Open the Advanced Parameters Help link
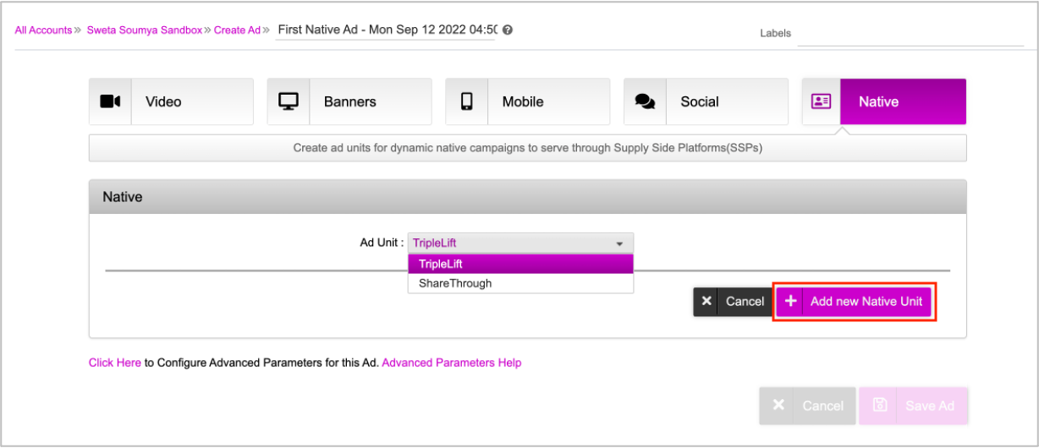The height and width of the screenshot is (448, 1039). pyautogui.click(x=452, y=363)
